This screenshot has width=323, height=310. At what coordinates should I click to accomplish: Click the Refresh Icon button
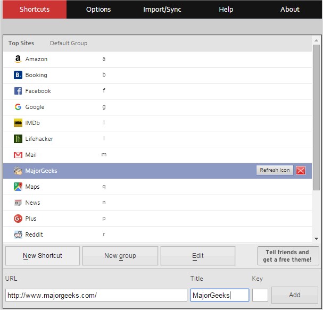pos(275,170)
